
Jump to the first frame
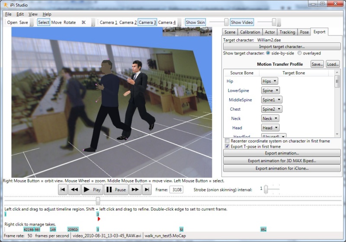click(63, 190)
